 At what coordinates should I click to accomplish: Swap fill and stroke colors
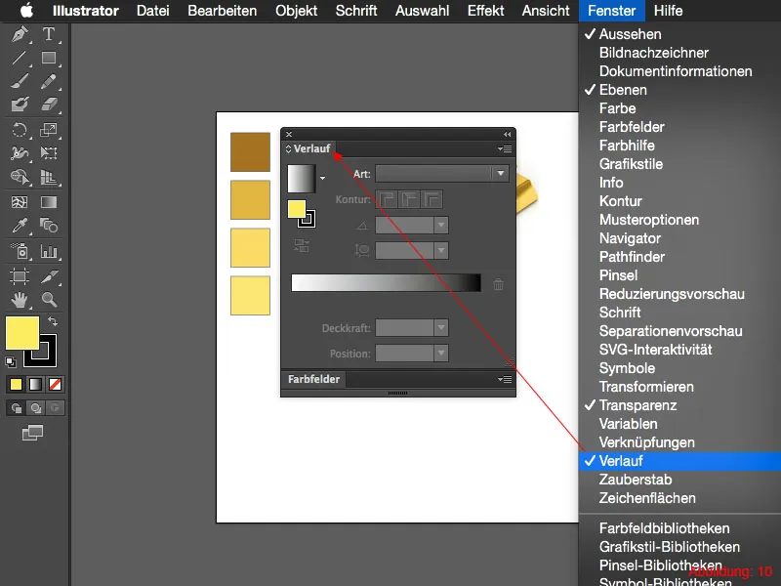point(53,321)
